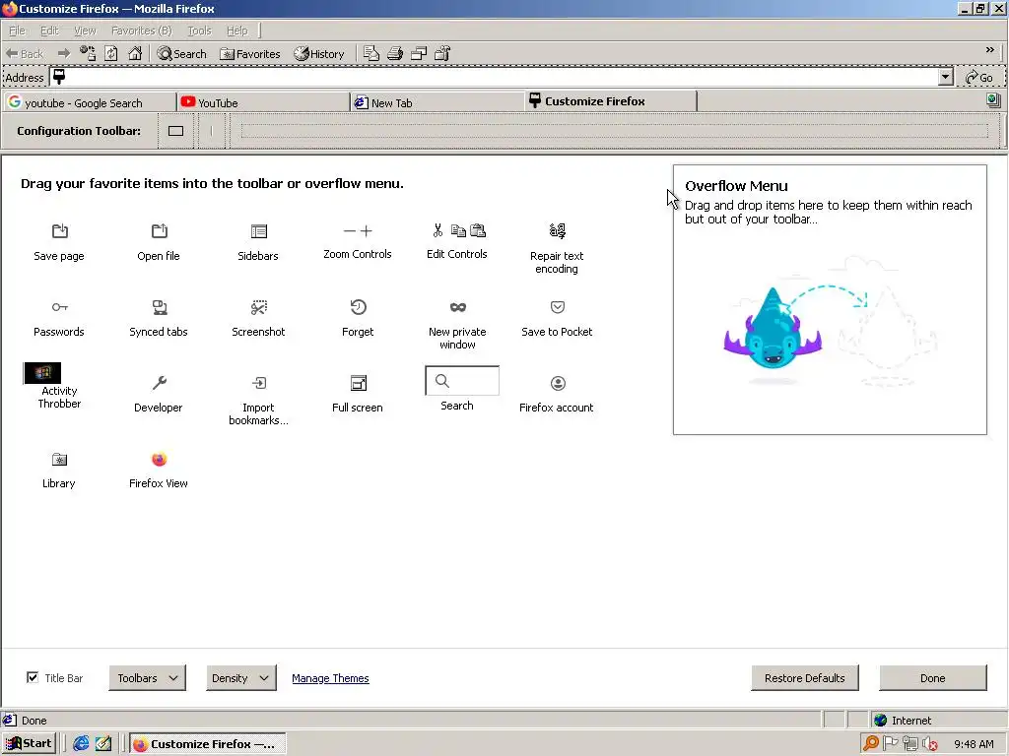Select the Zoom Controls item
This screenshot has height=756, width=1009.
coord(357,242)
